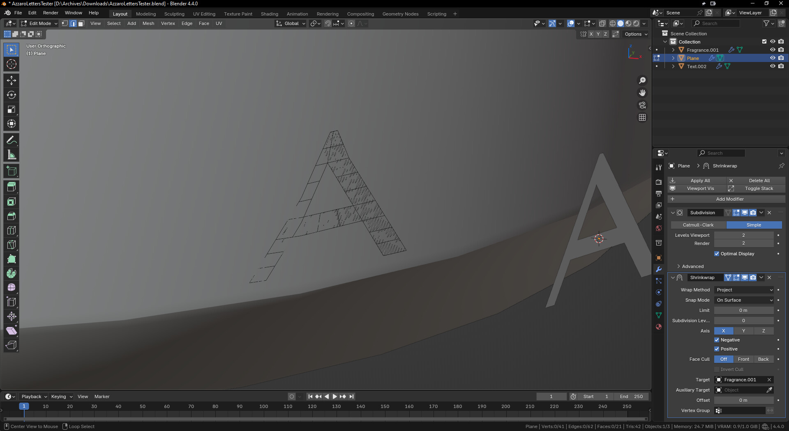
Task: Select the Bevel tool
Action: 12,216
